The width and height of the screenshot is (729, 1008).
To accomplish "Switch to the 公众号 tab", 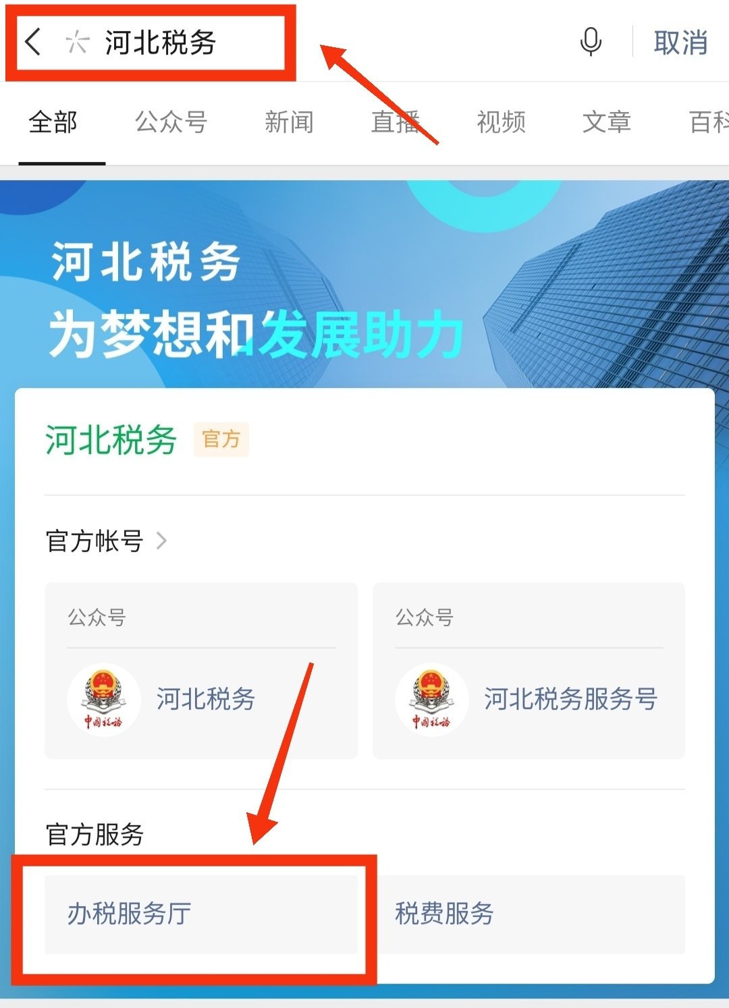I will (171, 122).
